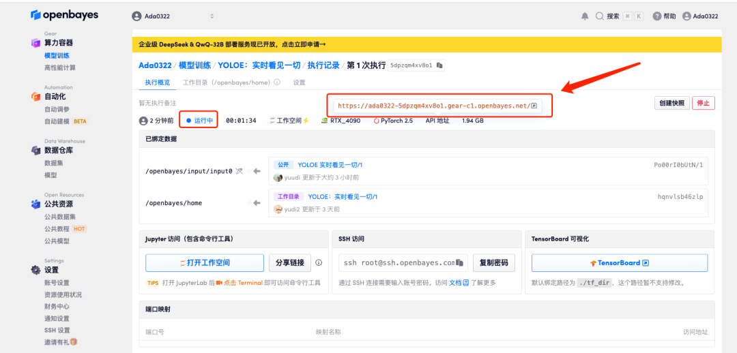Click the notification bell icon
This screenshot has height=353, width=737.
(585, 16)
